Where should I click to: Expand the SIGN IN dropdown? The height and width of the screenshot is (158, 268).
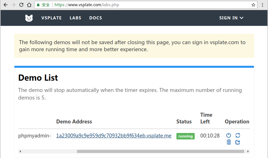tap(231, 18)
